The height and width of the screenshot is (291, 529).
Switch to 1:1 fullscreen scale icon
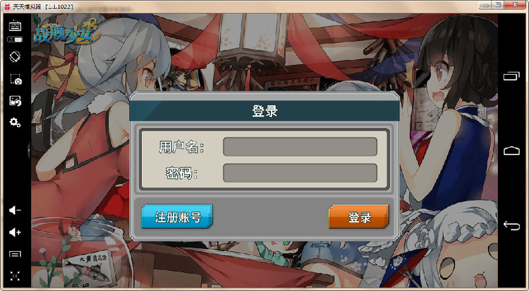click(x=15, y=276)
